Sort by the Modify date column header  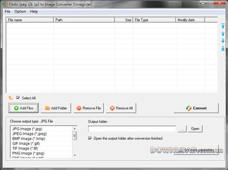(x=190, y=20)
